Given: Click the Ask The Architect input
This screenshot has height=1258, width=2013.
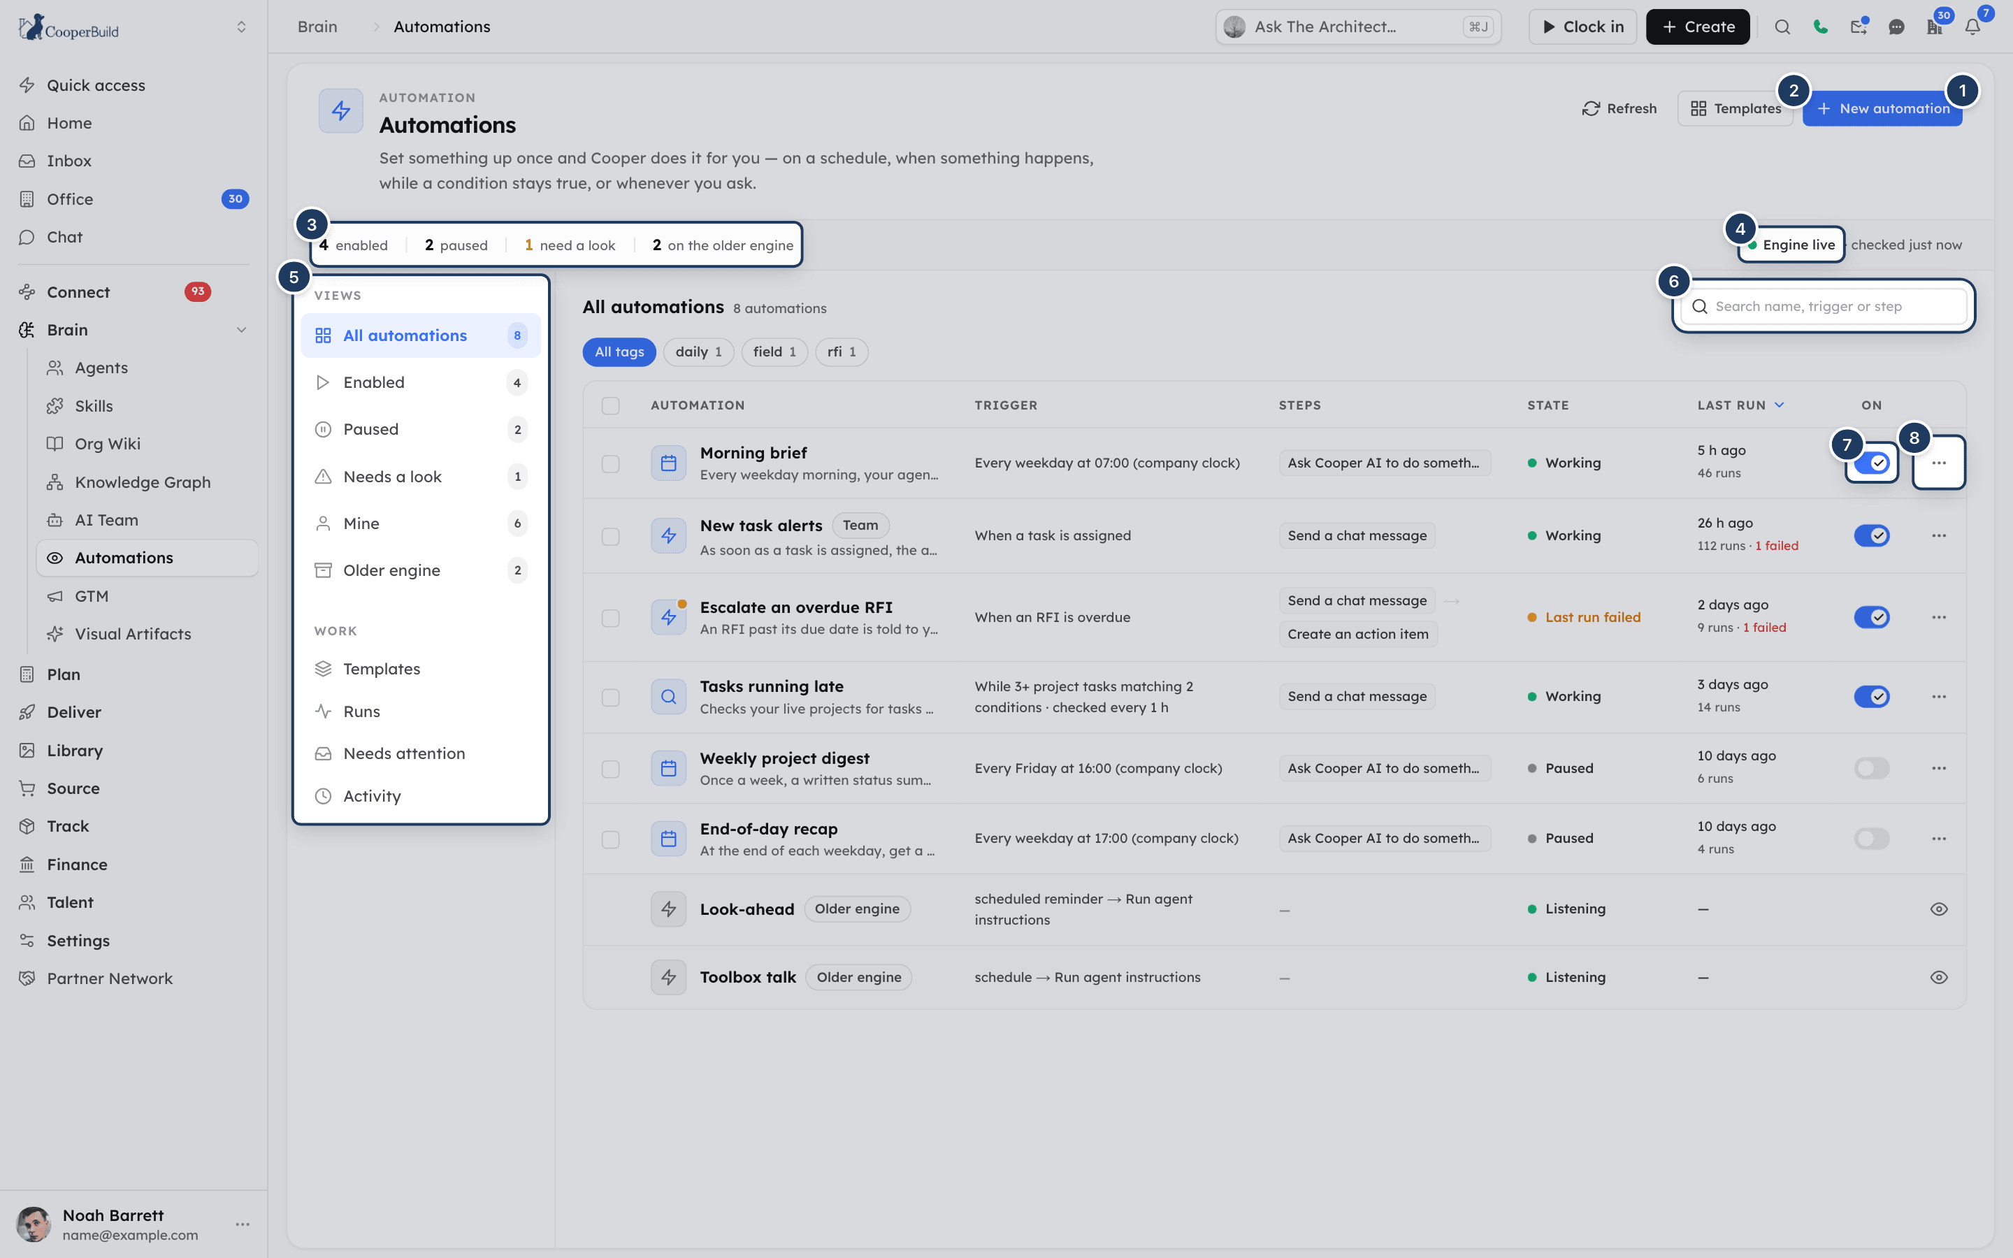Looking at the screenshot, I should click(1358, 27).
